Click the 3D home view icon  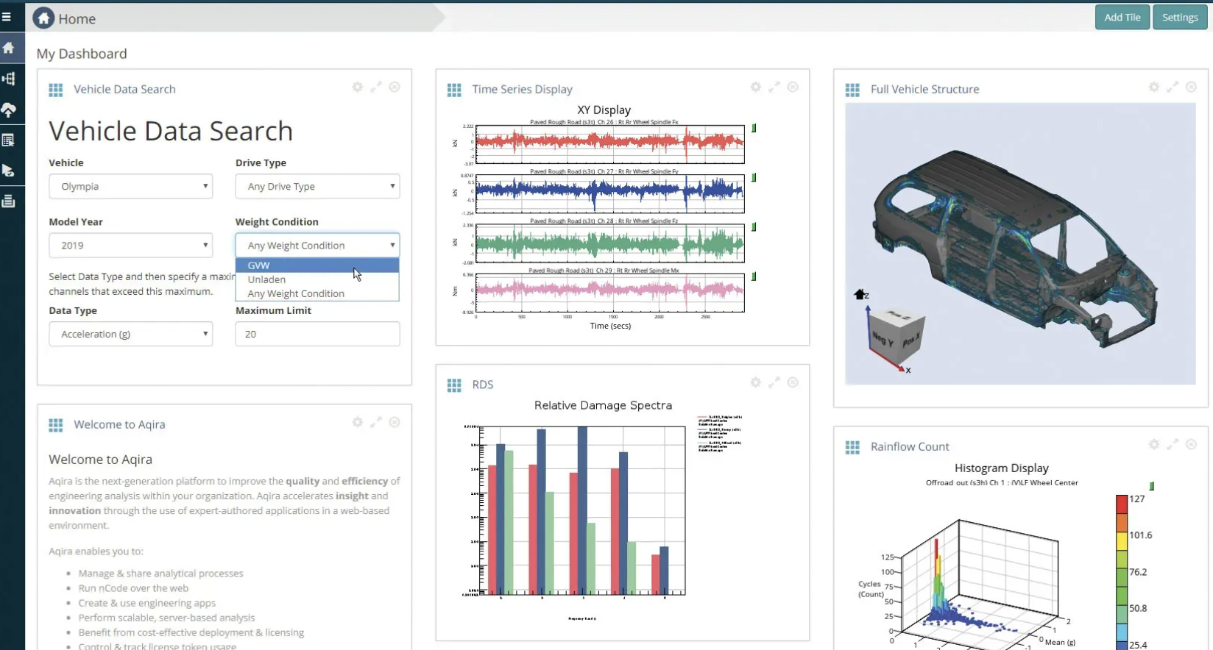860,294
